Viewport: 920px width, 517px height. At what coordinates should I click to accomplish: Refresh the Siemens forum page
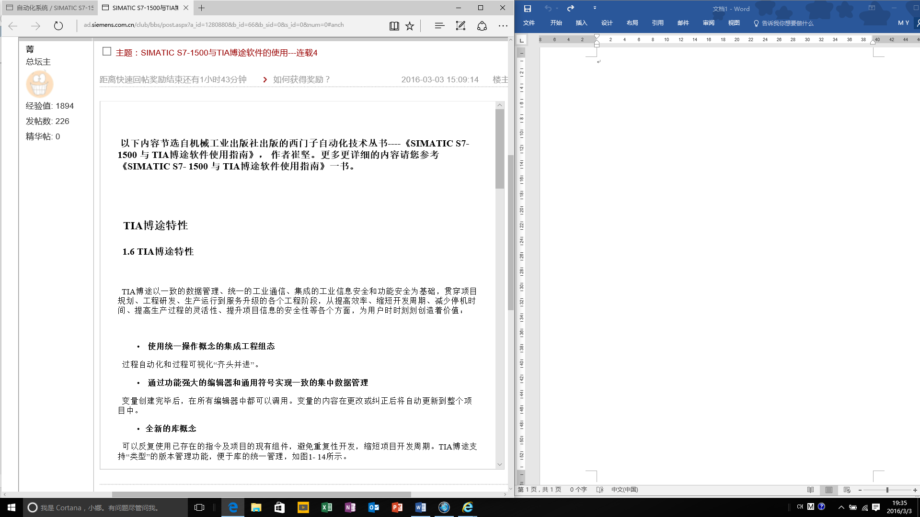pyautogui.click(x=58, y=26)
